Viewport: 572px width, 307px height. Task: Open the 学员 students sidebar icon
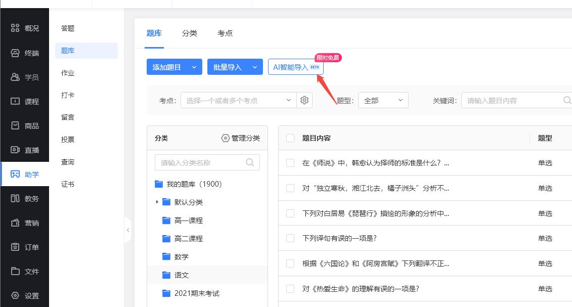point(15,77)
